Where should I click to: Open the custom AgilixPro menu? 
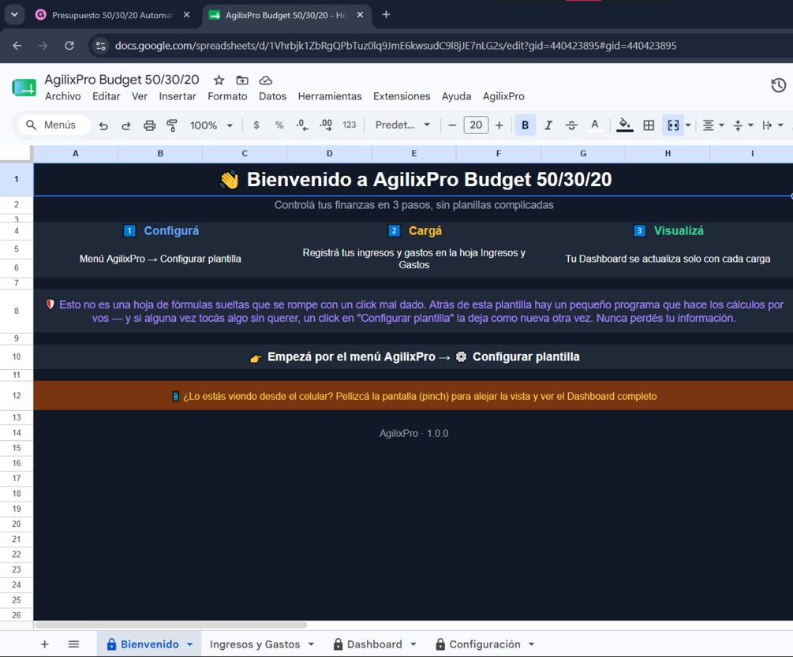point(503,96)
